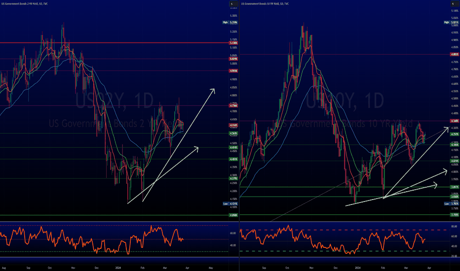Select the green 4.050% price label on the 2Y chart
This screenshot has width=460, height=271.
click(x=233, y=215)
